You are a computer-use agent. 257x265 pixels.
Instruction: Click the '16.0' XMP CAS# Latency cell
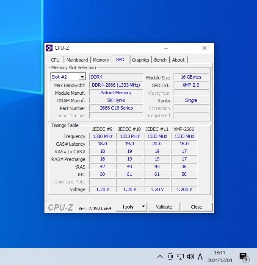(184, 144)
